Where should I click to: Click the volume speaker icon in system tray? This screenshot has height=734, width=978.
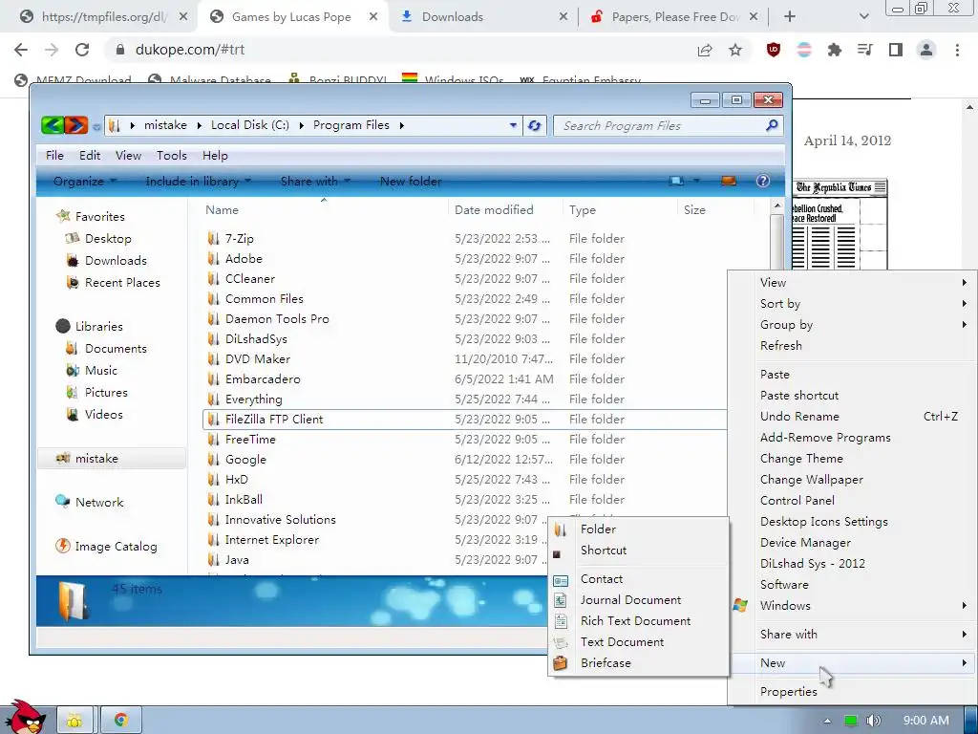click(874, 721)
